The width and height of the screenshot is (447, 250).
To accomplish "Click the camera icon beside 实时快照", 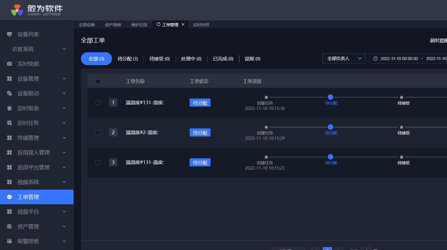I will [x=10, y=64].
